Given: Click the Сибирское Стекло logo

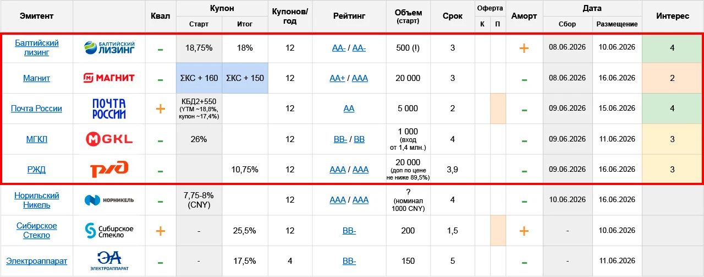Looking at the screenshot, I should (109, 230).
